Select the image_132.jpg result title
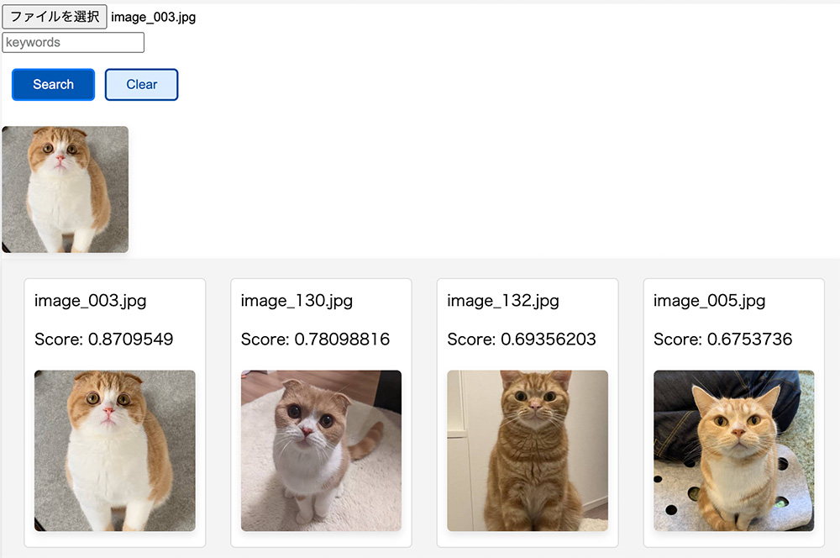Image resolution: width=840 pixels, height=558 pixels. (503, 301)
